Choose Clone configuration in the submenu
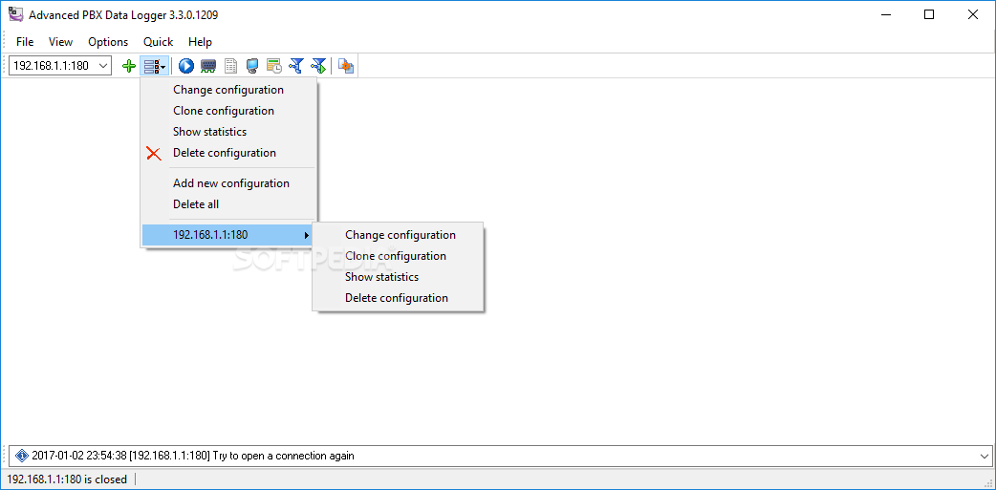 pos(401,256)
